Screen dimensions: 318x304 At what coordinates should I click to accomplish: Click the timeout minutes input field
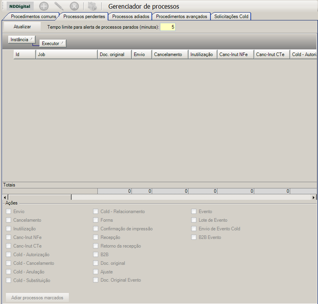pyautogui.click(x=167, y=27)
